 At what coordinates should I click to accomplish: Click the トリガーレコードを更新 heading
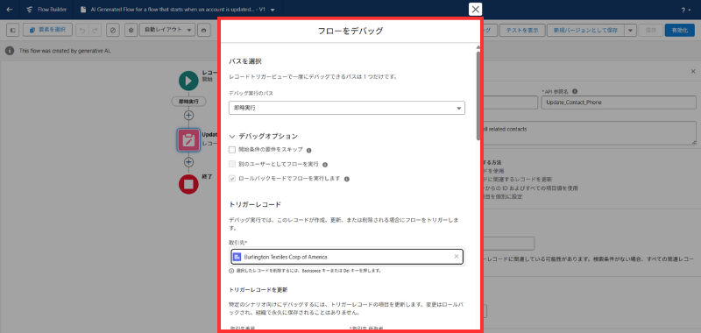258,290
